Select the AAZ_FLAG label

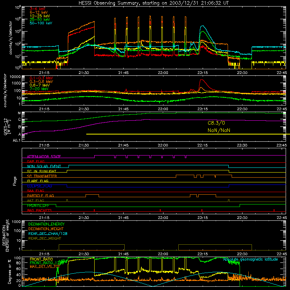[x=36, y=200]
